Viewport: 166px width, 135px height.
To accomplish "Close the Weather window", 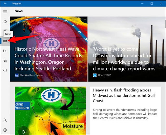I will click(x=161, y=3).
